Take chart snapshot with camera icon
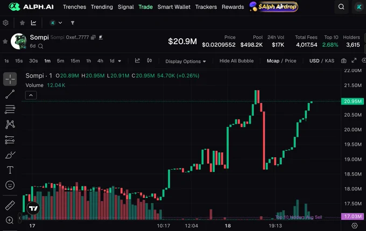The height and width of the screenshot is (231, 366). (343, 61)
